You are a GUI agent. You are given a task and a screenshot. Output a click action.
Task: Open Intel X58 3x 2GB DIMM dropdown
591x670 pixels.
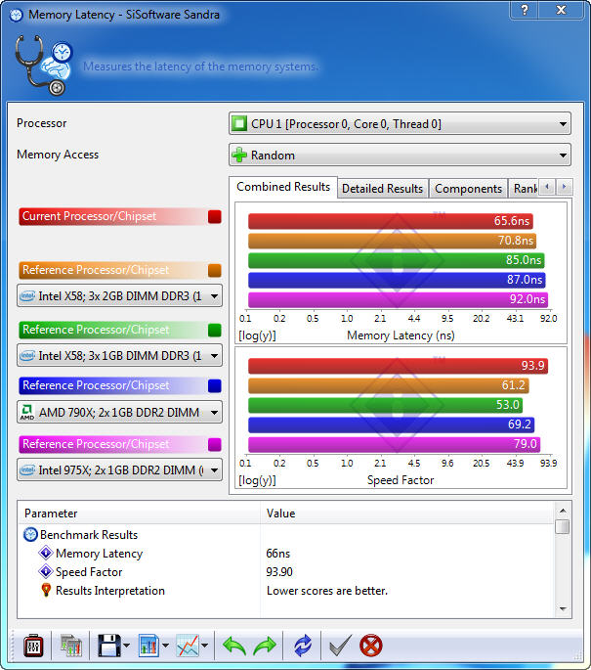[x=119, y=295]
